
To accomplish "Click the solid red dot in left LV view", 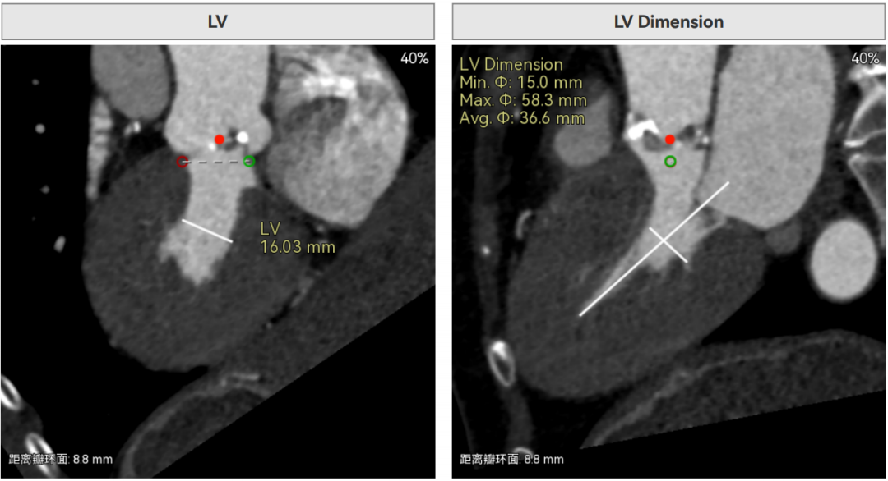I will (x=219, y=140).
